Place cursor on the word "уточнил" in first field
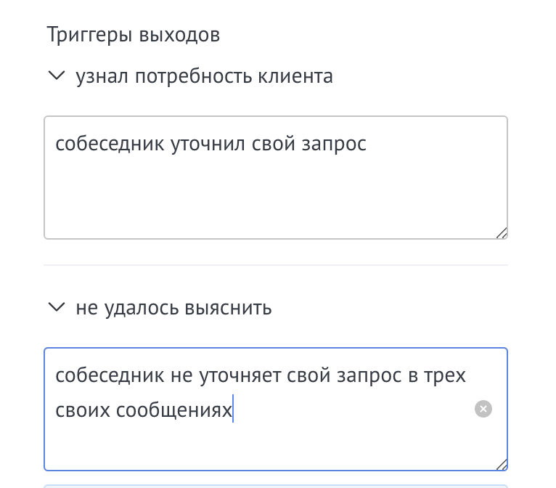This screenshot has width=556, height=488. coord(208,144)
